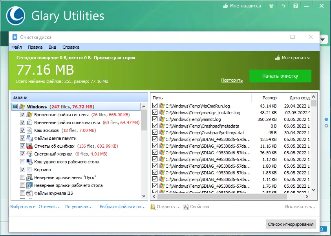The height and width of the screenshot is (236, 331).
Task: Click file list scroll-down arrow
Action: tap(313, 190)
